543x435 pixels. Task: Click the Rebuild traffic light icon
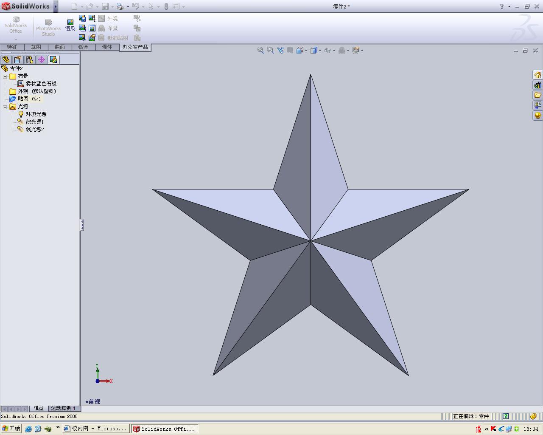click(x=166, y=6)
